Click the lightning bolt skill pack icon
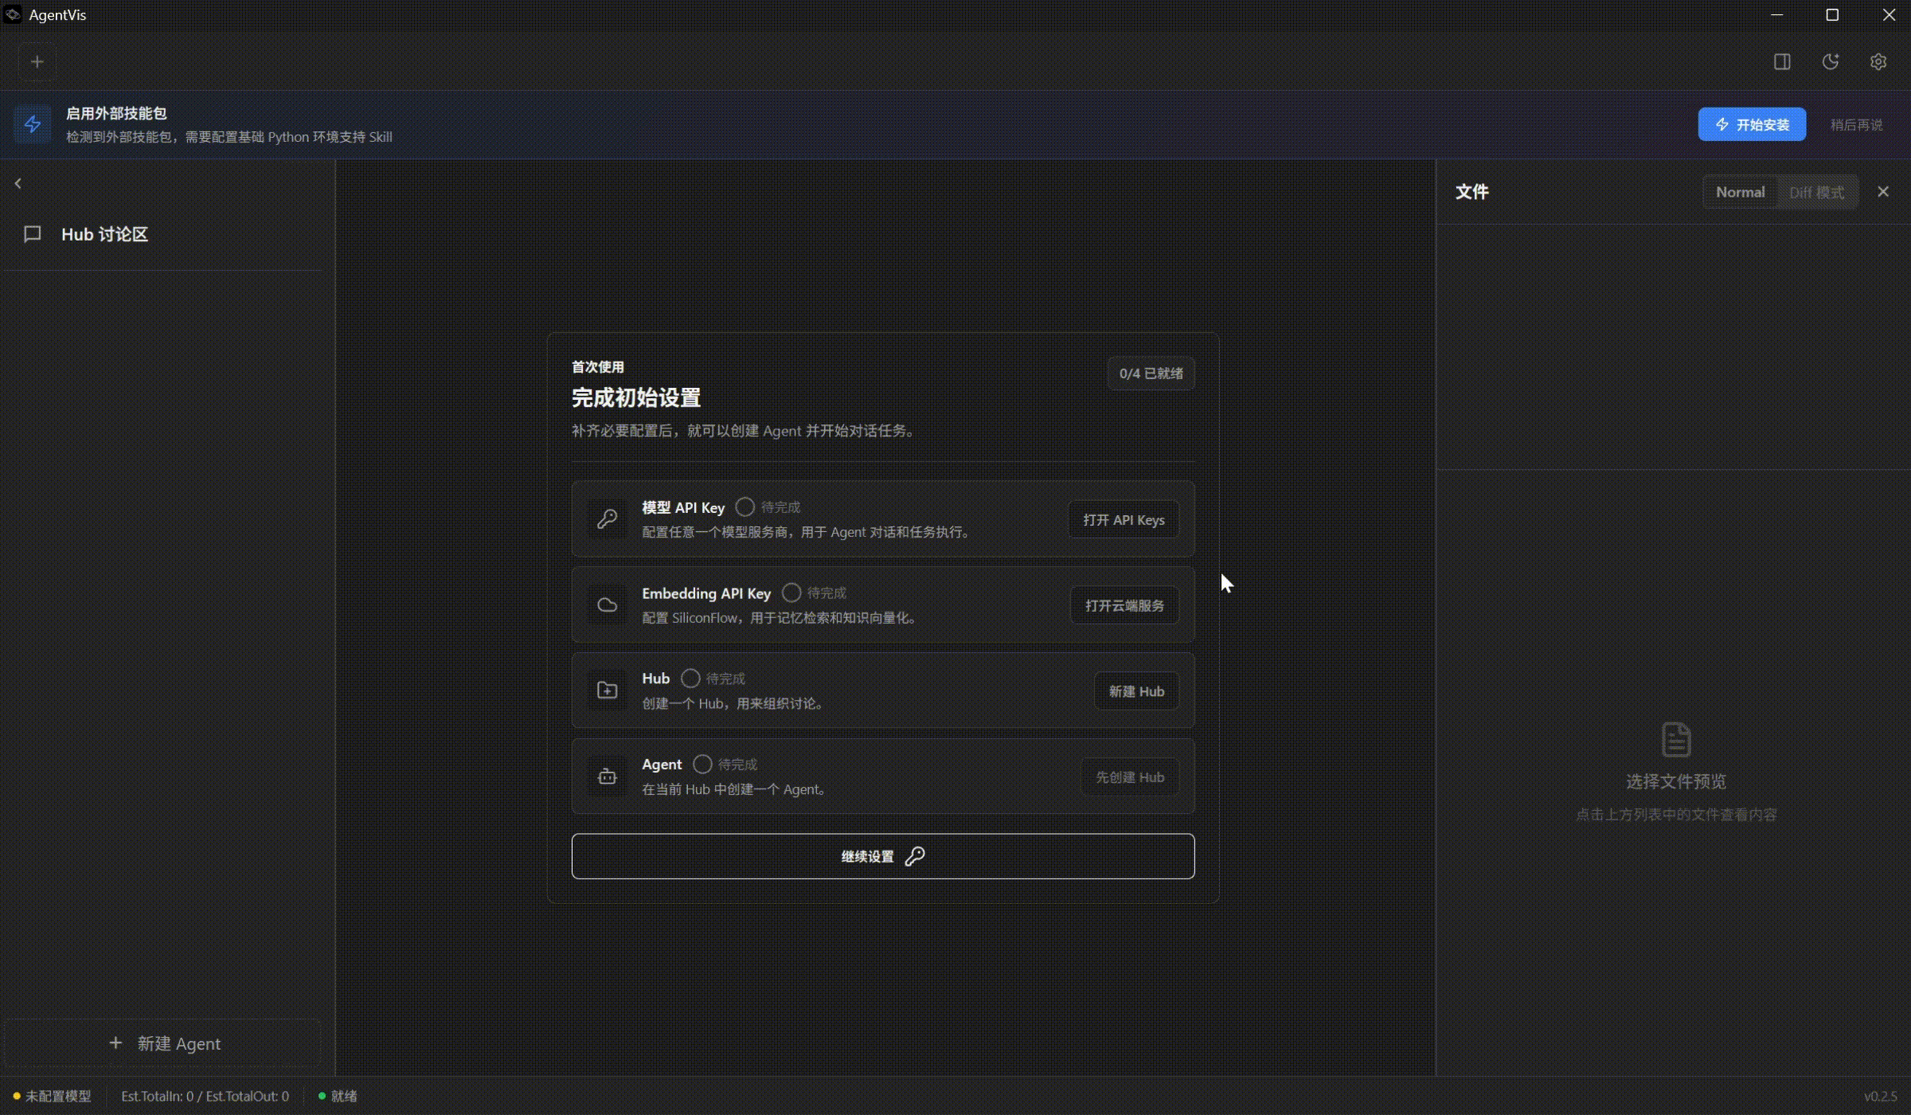 (x=33, y=124)
